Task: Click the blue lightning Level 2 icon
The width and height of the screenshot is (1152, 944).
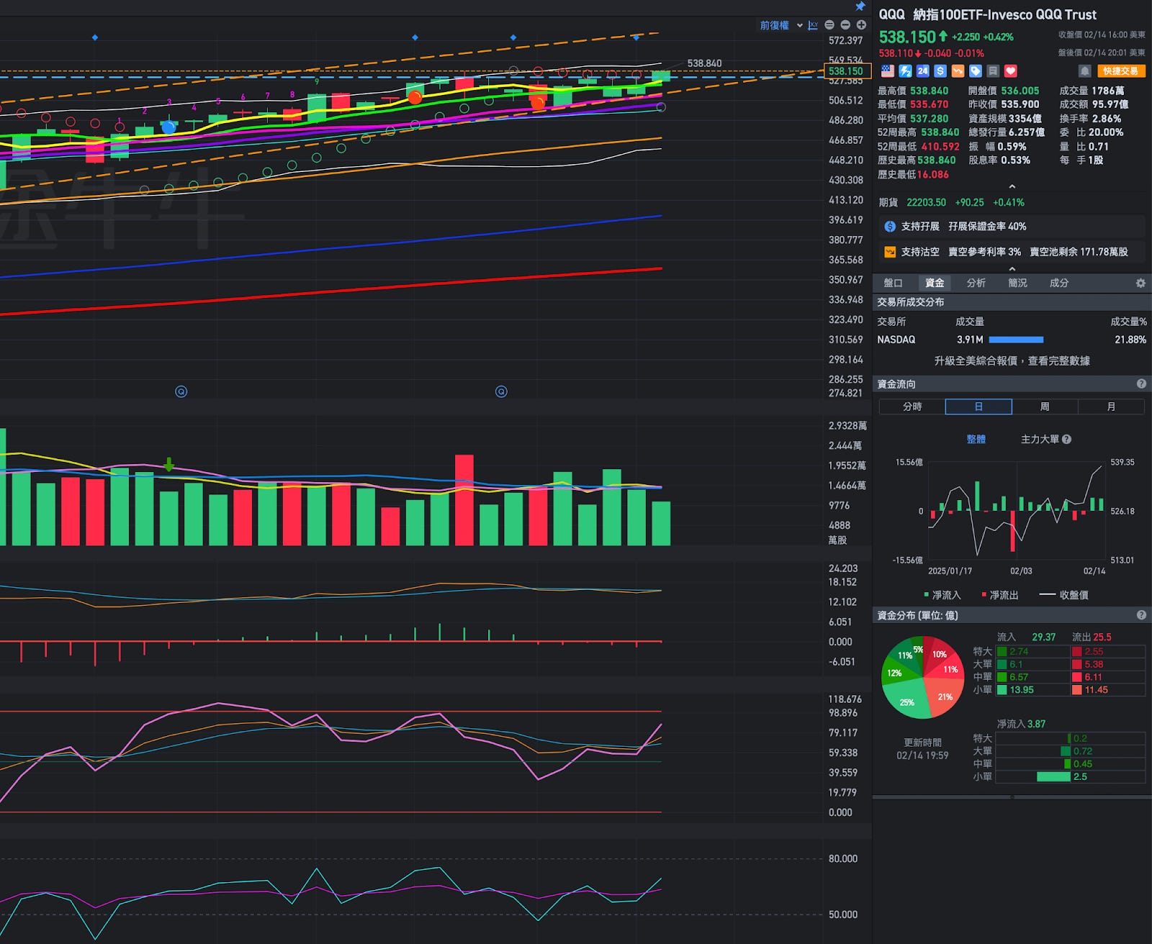Action: pyautogui.click(x=905, y=71)
